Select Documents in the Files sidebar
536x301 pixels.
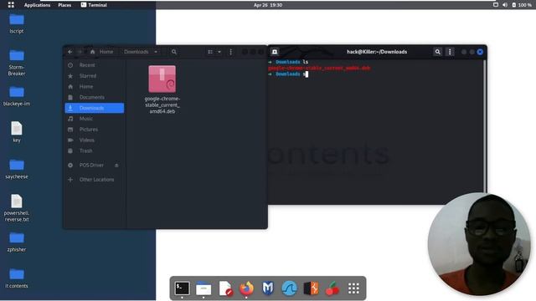coord(95,97)
